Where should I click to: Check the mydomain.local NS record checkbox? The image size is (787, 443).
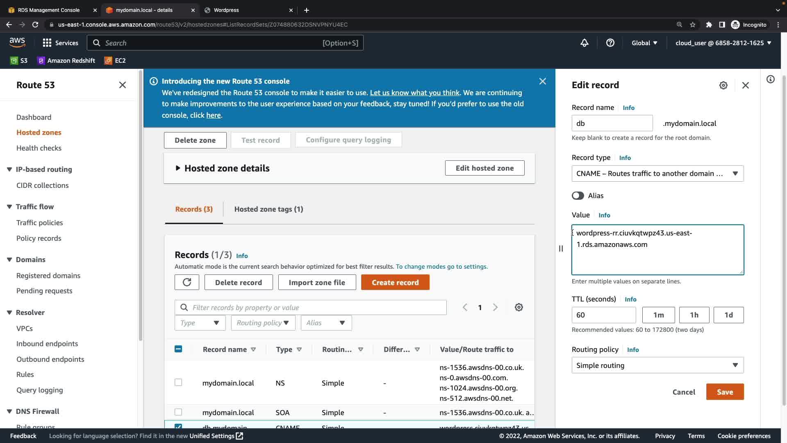click(x=178, y=382)
